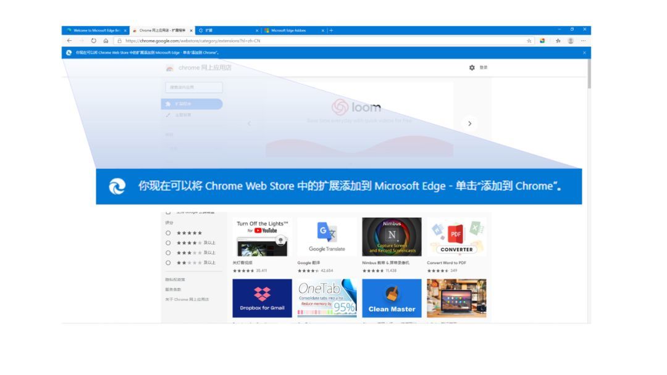667x375 pixels.
Task: Select the four stars and up radio button
Action: coord(168,243)
